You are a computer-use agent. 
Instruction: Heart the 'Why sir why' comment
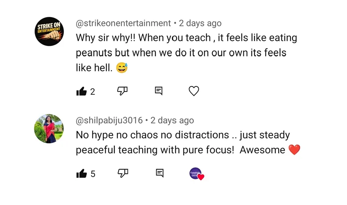(194, 91)
